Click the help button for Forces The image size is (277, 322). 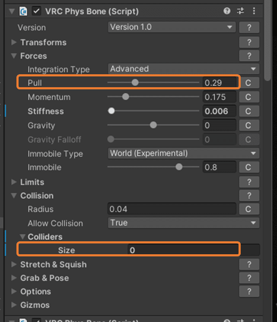[249, 56]
